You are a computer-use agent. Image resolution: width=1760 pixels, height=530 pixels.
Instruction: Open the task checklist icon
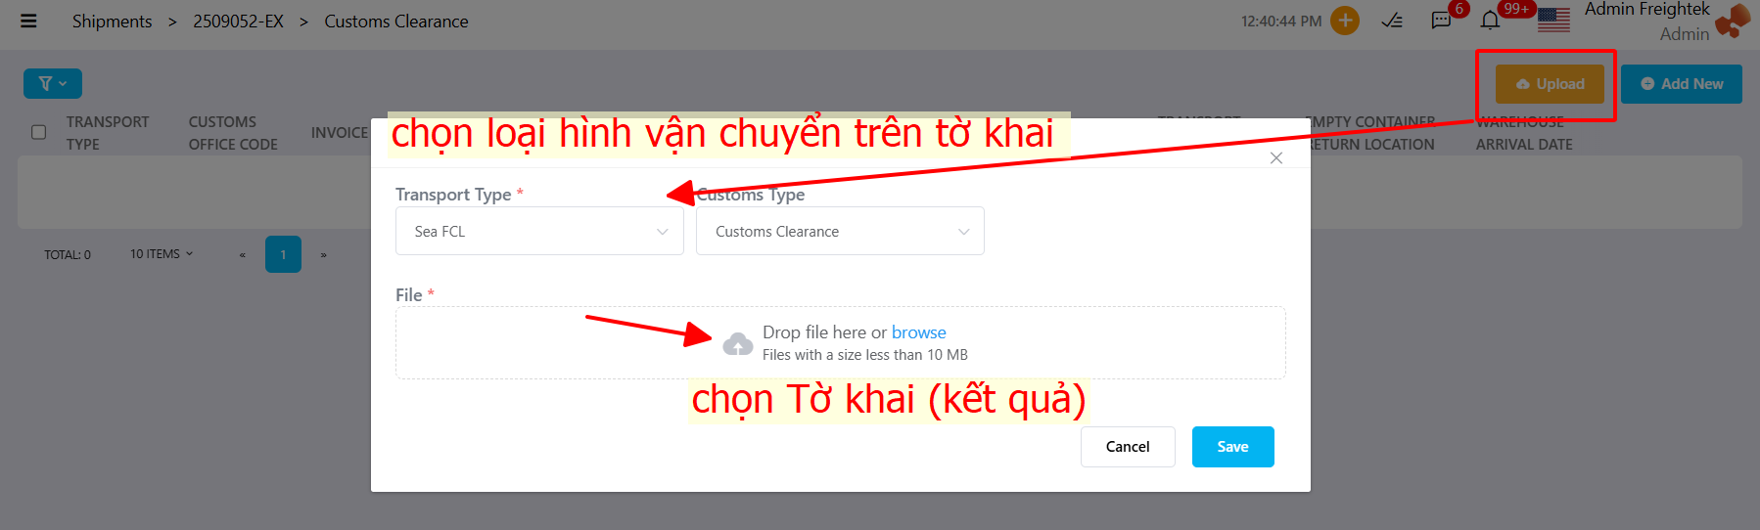point(1392,21)
